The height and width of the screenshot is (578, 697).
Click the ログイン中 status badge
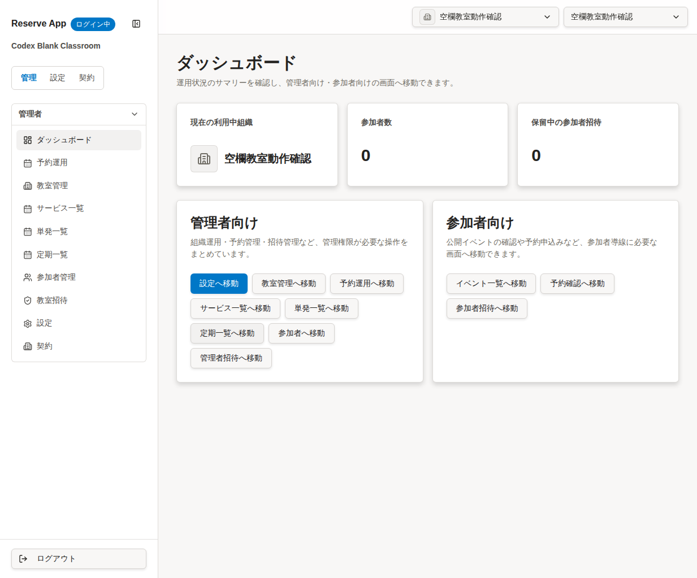[93, 24]
